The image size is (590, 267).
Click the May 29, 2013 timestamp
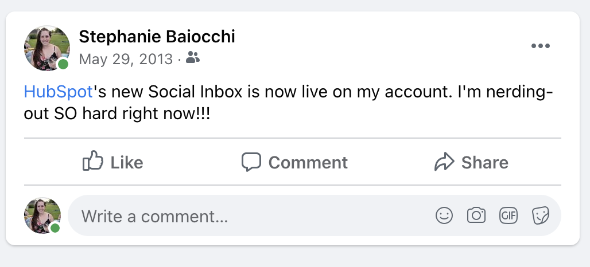point(126,60)
